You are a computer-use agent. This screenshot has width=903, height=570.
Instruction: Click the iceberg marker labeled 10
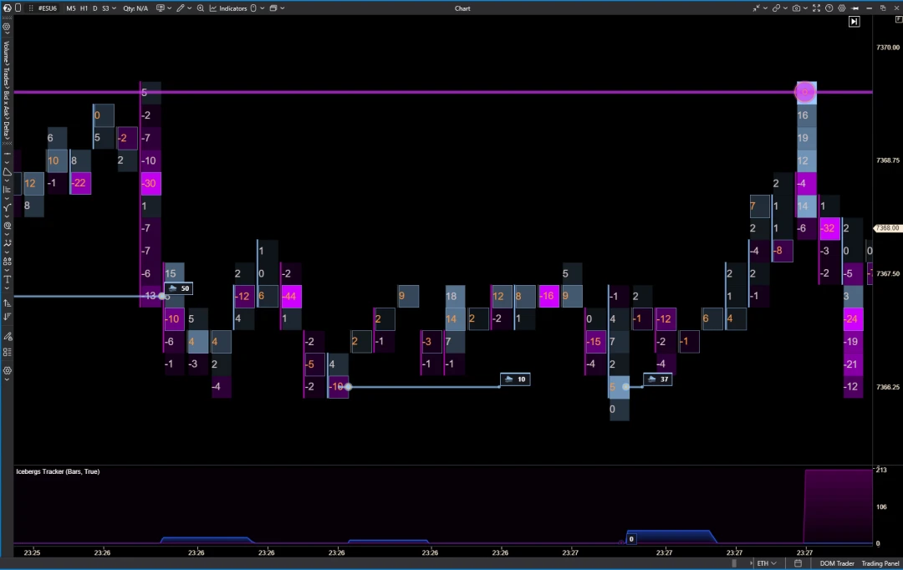point(515,379)
